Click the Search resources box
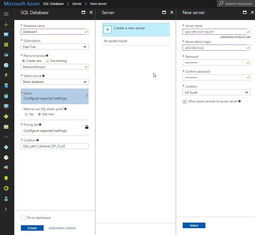Viewport: 255px width, 235px height. point(236,3)
